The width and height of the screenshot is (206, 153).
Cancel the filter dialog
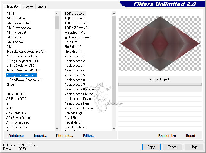point(173,147)
